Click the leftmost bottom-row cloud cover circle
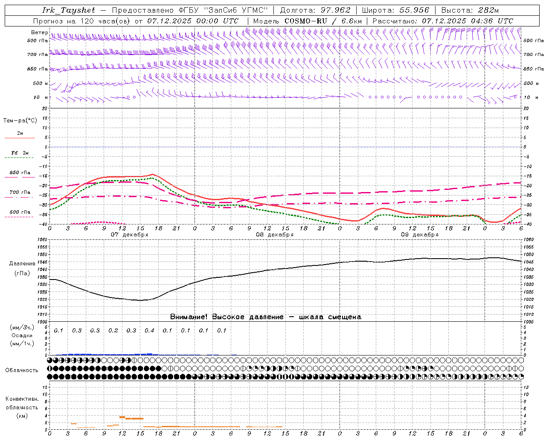546x437 pixels. [x=50, y=376]
